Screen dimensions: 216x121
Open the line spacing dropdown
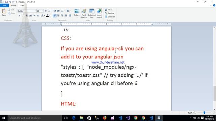[69, 11]
